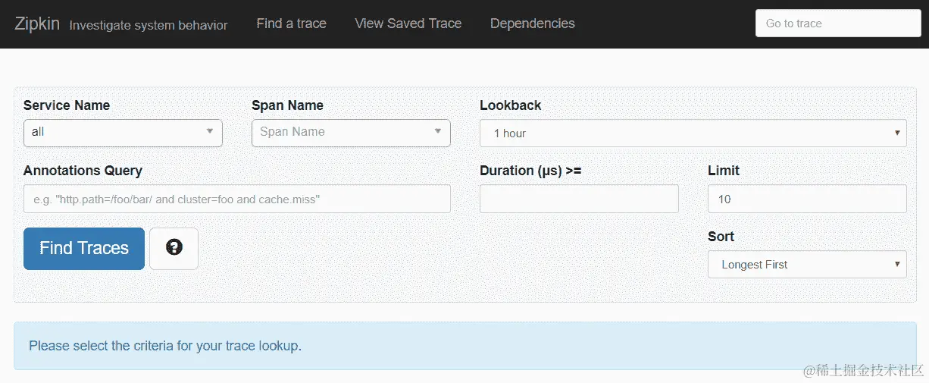
Task: Click the Annotations Query label
Action: tap(83, 171)
